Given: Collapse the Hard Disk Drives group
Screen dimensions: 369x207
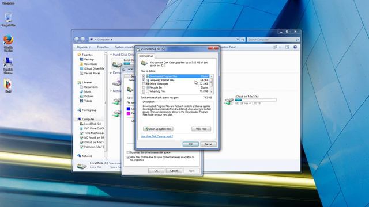Looking at the screenshot, I should (111, 55).
